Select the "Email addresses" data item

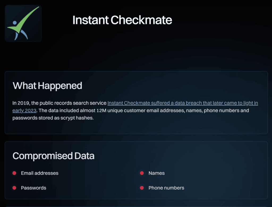coord(40,173)
